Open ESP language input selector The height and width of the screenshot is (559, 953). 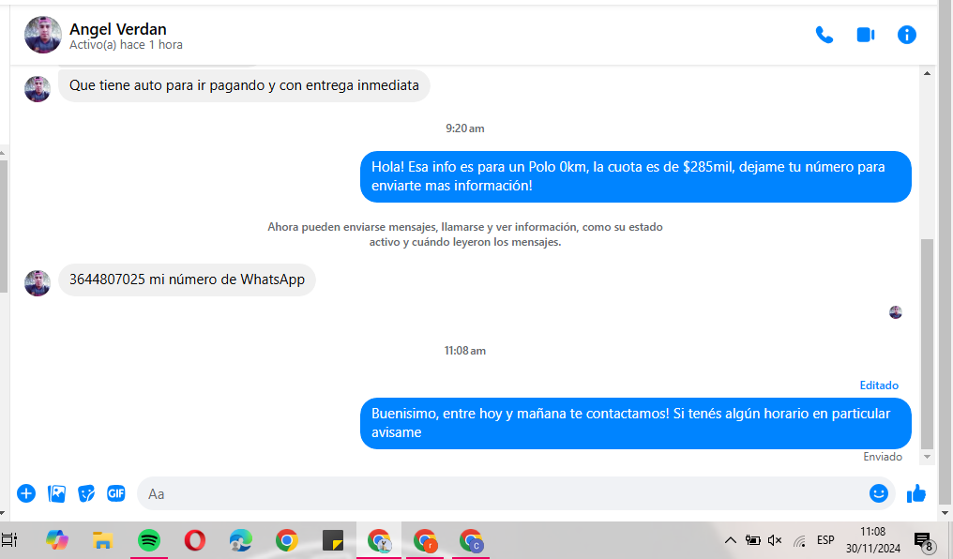tap(825, 540)
